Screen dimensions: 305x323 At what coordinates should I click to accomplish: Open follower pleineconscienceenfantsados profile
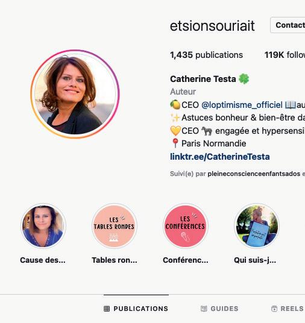[254, 174]
